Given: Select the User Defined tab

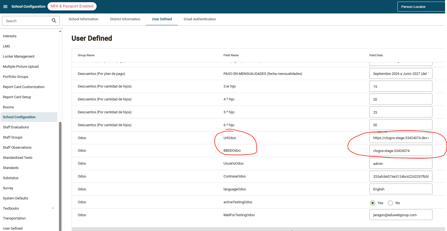Looking at the screenshot, I should pos(162,19).
